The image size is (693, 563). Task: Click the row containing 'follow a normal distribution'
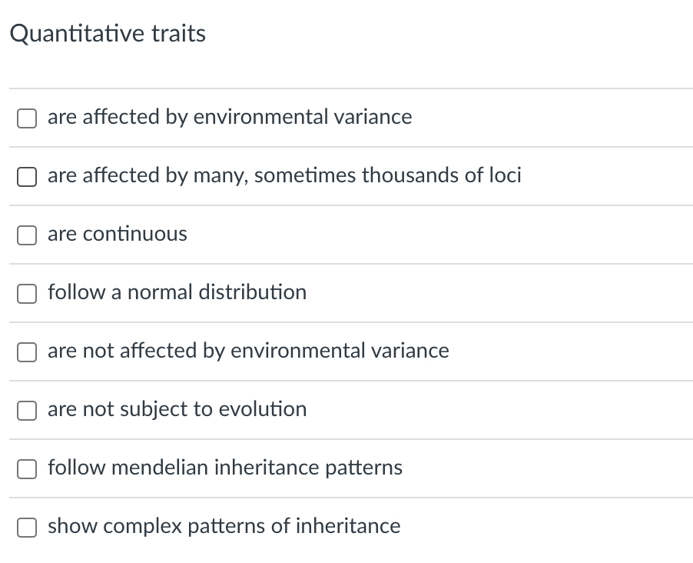tap(346, 292)
